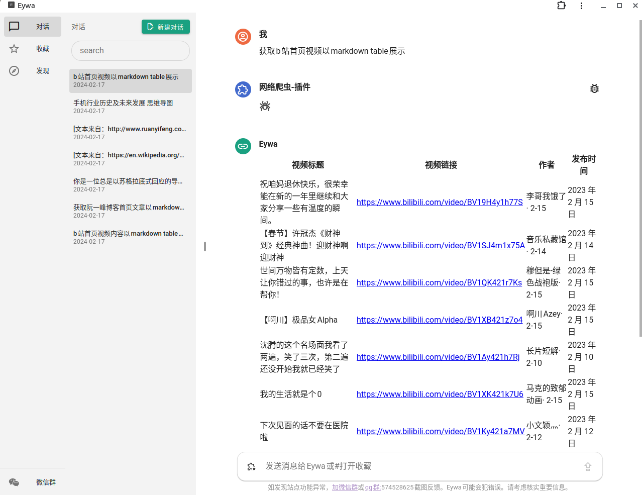Click the 视频链接 column header
Viewport: 642px width, 495px height.
point(441,165)
